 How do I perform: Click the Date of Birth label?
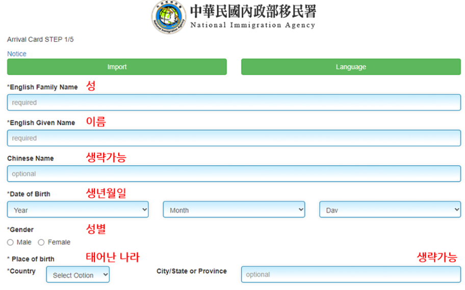(29, 194)
